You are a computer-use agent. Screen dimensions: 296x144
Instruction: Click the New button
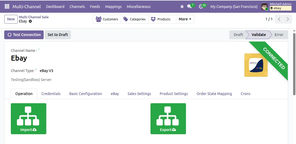click(x=11, y=19)
